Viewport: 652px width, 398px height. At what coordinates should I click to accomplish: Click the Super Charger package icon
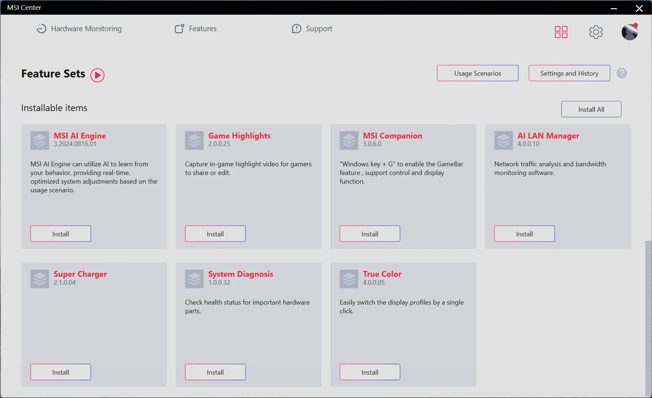click(x=40, y=279)
